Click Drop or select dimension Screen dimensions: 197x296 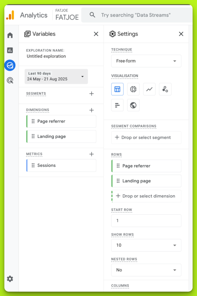[x=147, y=196]
